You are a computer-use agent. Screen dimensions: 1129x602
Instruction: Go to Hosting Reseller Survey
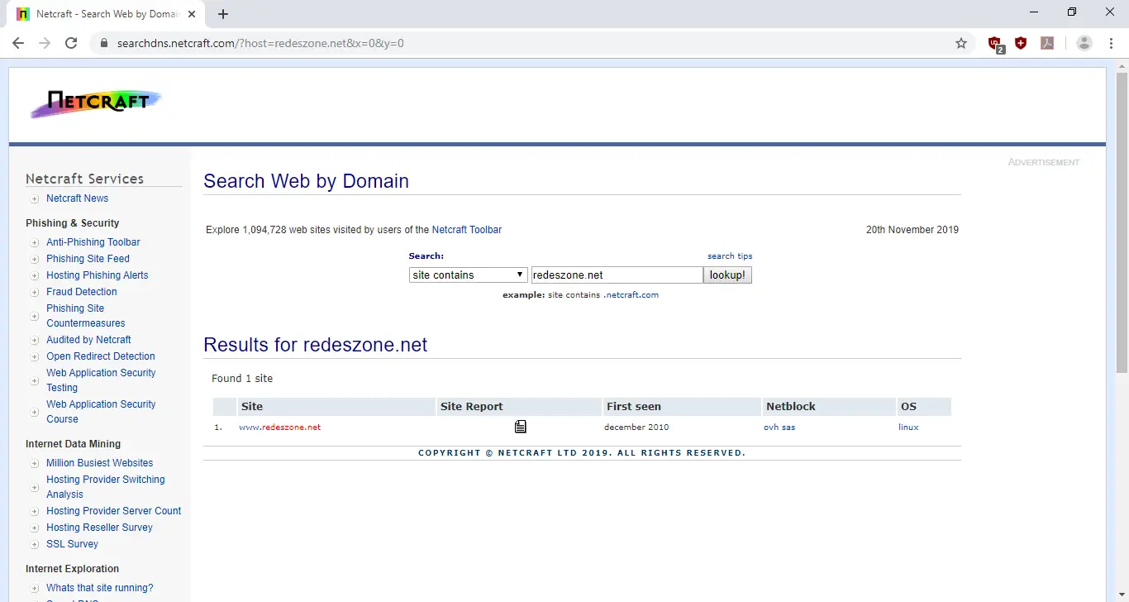(x=99, y=528)
